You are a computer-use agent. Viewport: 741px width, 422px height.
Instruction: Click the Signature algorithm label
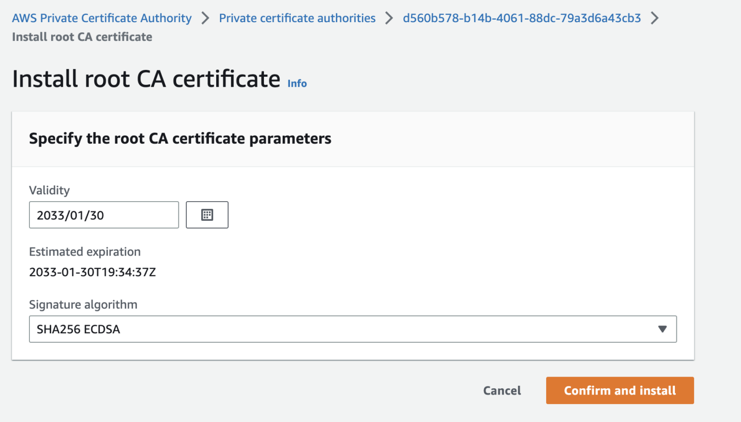coord(83,304)
